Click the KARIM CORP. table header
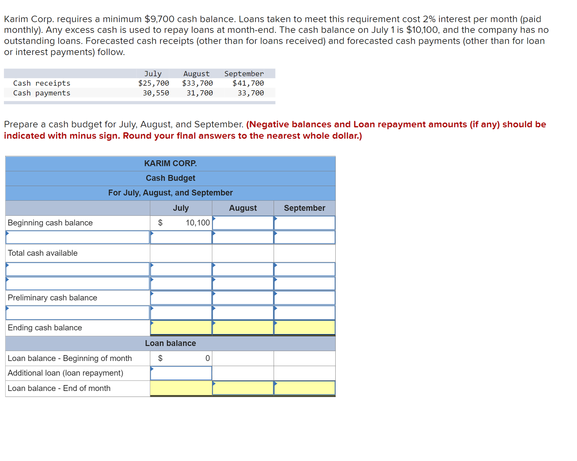 (x=170, y=163)
